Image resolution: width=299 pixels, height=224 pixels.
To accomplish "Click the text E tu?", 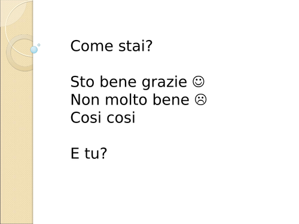I will pyautogui.click(x=89, y=154).
